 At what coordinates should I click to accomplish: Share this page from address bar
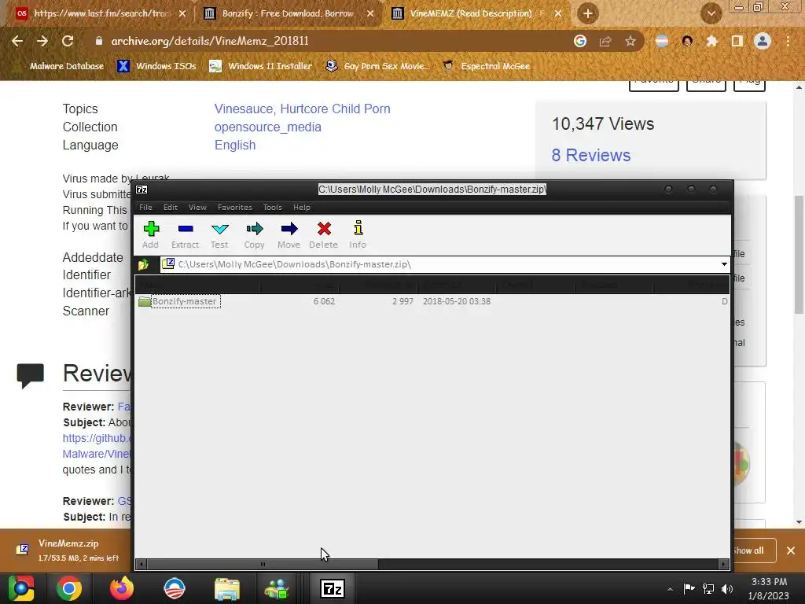tap(605, 41)
